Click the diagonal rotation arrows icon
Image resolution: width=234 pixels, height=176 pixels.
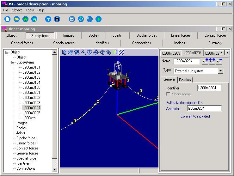(109, 52)
